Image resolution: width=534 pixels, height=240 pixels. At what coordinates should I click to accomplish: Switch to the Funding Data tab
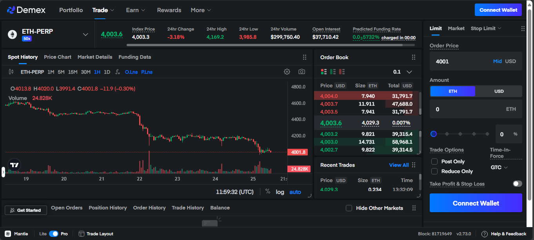(x=134, y=57)
